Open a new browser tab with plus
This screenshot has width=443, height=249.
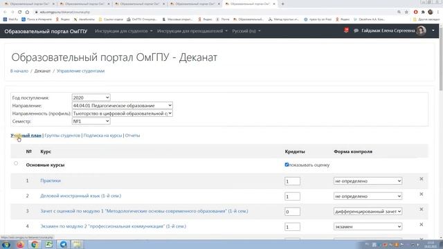coord(283,4)
